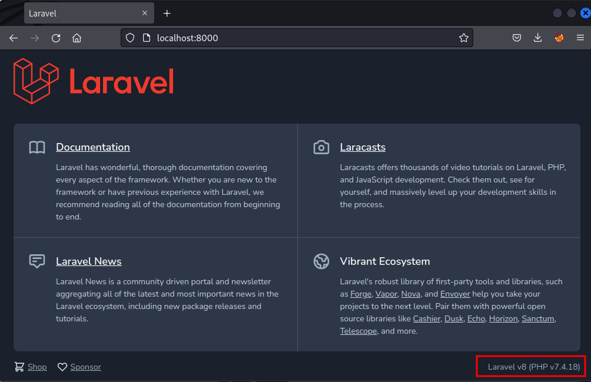Open the Dusk library link
591x382 pixels.
click(454, 318)
